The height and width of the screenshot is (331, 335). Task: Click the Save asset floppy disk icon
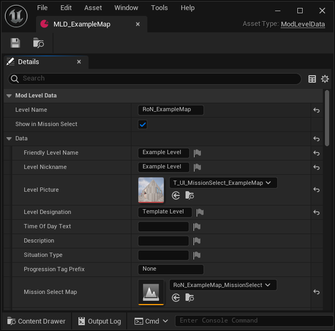(15, 43)
